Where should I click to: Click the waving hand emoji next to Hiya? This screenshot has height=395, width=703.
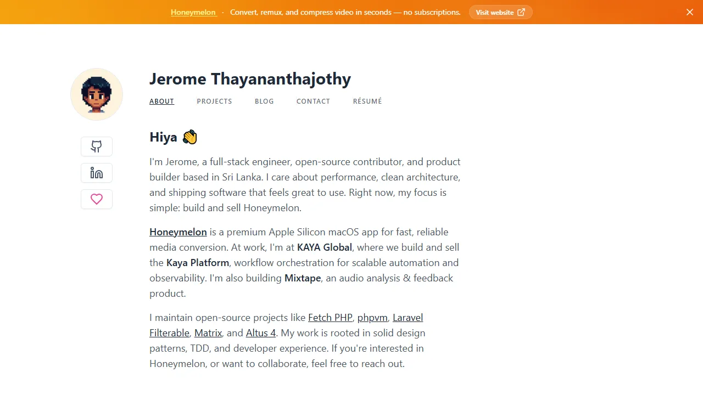coord(189,137)
